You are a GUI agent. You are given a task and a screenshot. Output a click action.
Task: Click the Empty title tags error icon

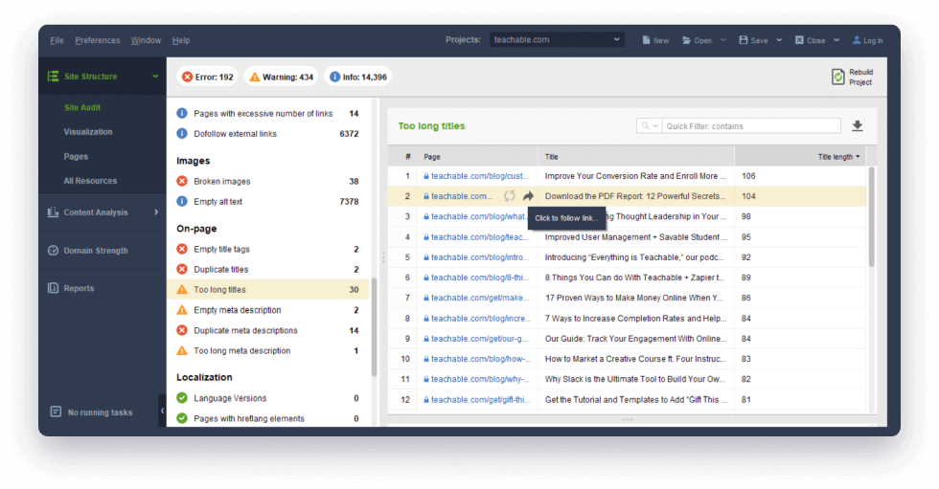(x=182, y=249)
